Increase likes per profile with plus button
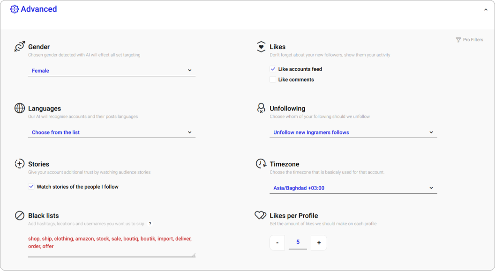The image size is (495, 271). [319, 242]
